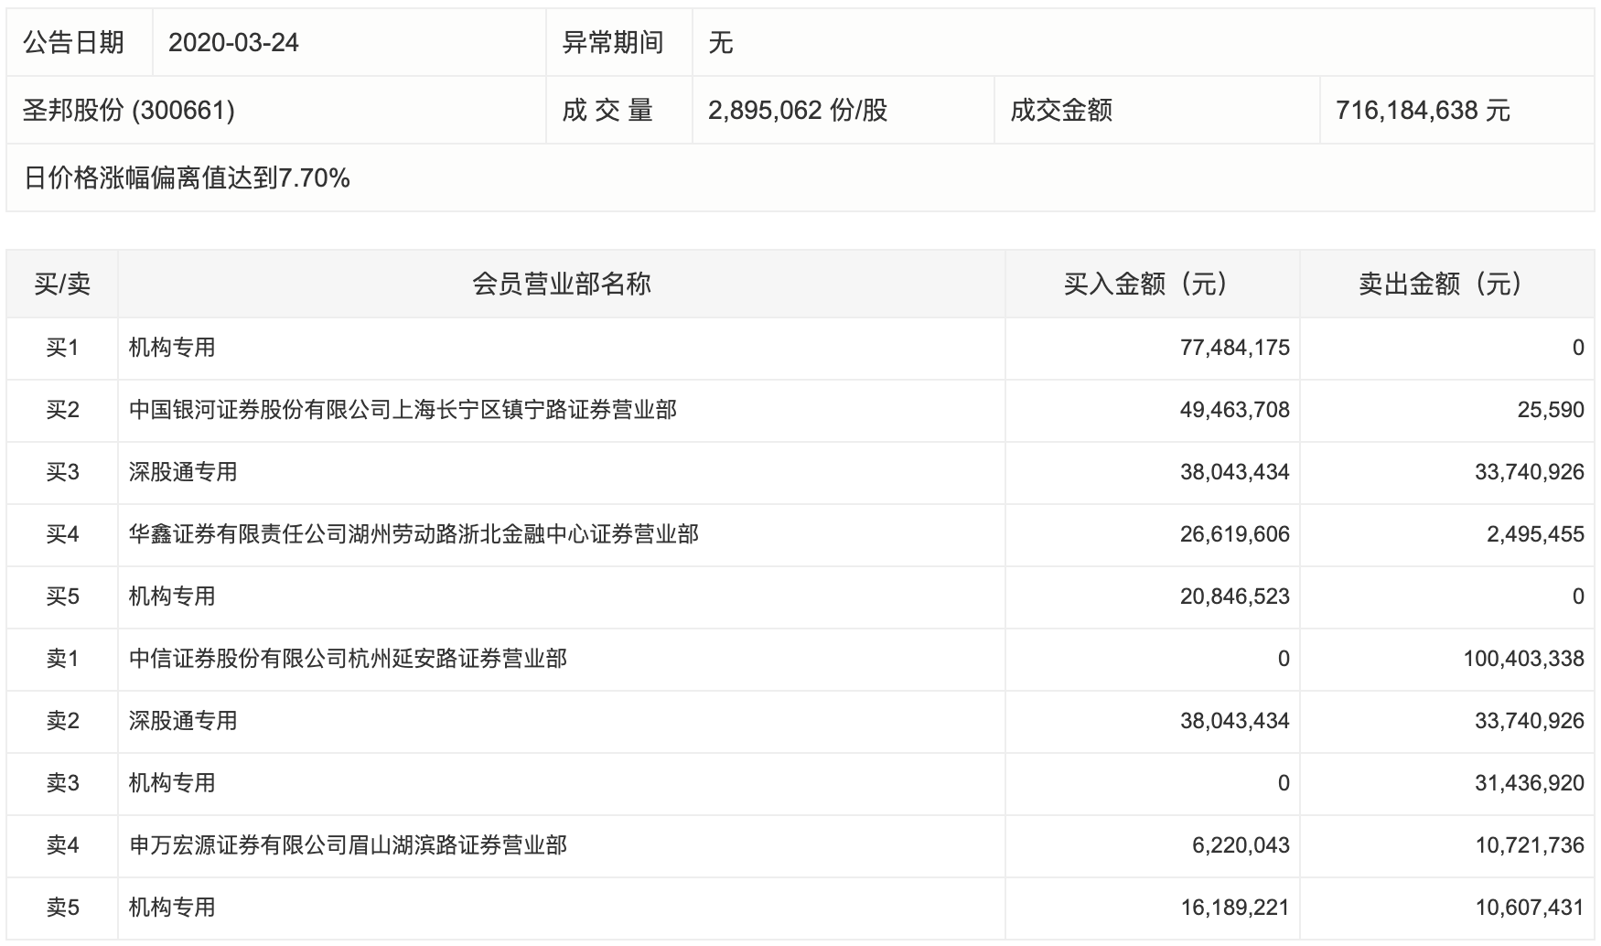Select the 买5 row label
The height and width of the screenshot is (946, 1601).
(62, 597)
